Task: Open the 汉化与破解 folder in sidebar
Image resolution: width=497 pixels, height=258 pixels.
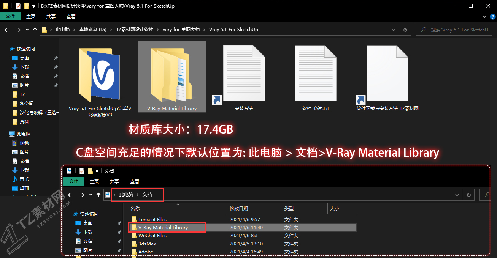Action: pos(35,113)
